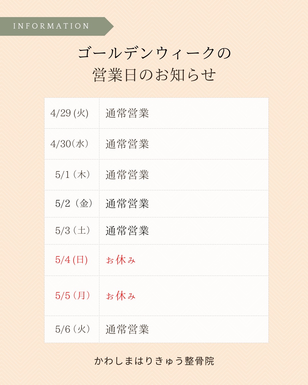Click the red 5/5 (月) date
This screenshot has height=385, width=308.
tap(72, 295)
